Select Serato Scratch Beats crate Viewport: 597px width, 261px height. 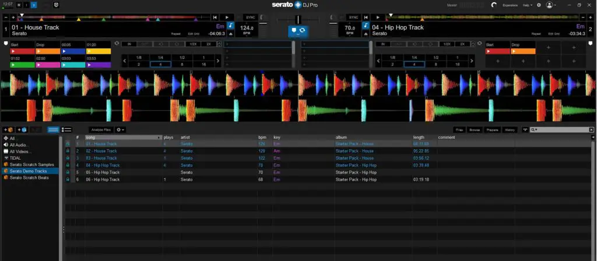(29, 177)
